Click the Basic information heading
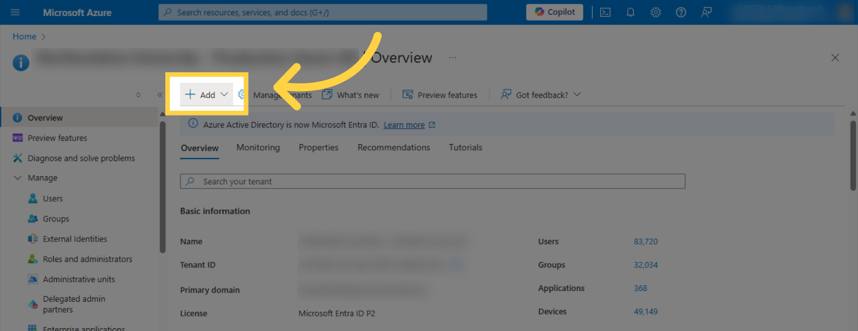Image resolution: width=858 pixels, height=331 pixels. click(x=215, y=211)
